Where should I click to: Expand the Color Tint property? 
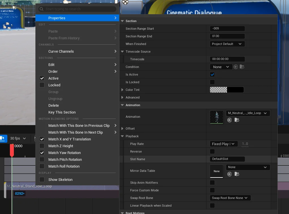[x=122, y=90]
